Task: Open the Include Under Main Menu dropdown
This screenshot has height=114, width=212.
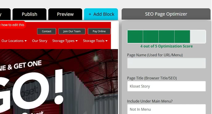Action: 166,109
